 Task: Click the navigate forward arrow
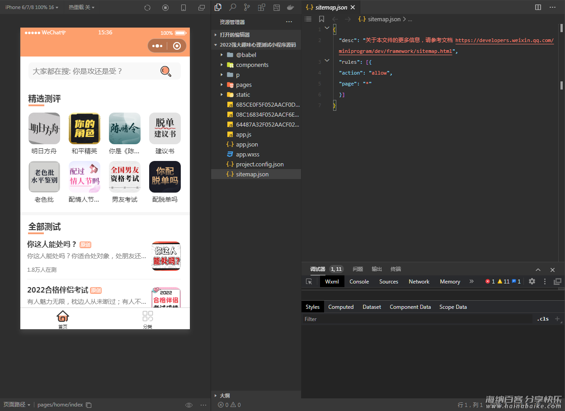click(x=348, y=19)
